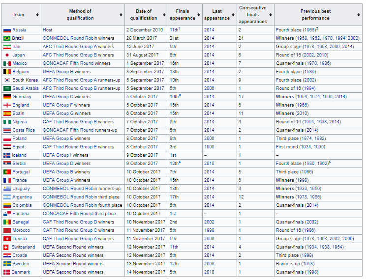Open the Colombia team link
The height and width of the screenshot is (279, 367).
(22, 205)
